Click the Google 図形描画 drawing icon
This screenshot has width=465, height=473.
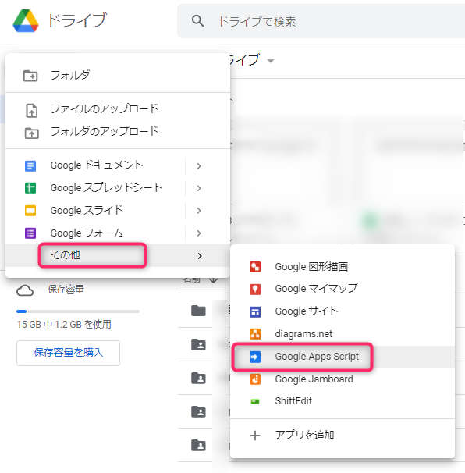pyautogui.click(x=255, y=267)
